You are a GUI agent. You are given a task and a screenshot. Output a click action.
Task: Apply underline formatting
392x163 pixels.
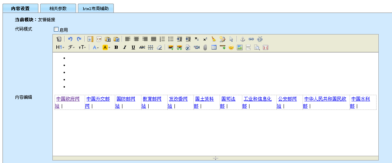click(x=133, y=47)
